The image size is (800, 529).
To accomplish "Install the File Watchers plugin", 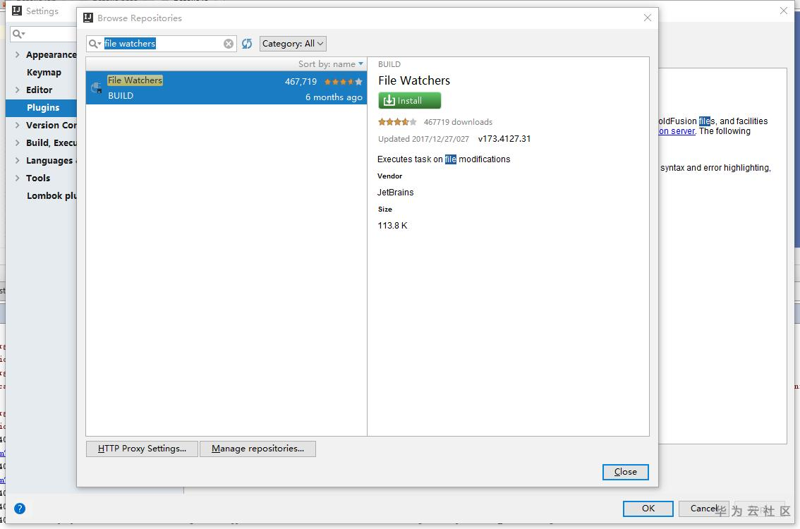I will [409, 100].
